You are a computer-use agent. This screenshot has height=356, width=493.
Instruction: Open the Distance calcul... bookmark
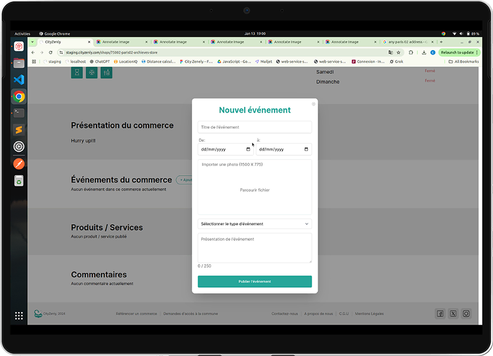(x=159, y=61)
